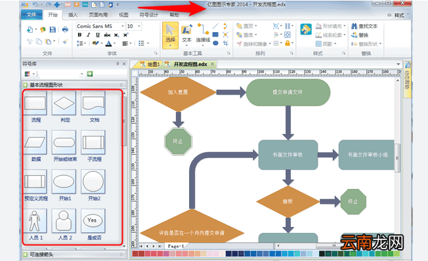This screenshot has height=261, width=428.
Task: Open the lock protection dropdown
Action: pyautogui.click(x=292, y=43)
